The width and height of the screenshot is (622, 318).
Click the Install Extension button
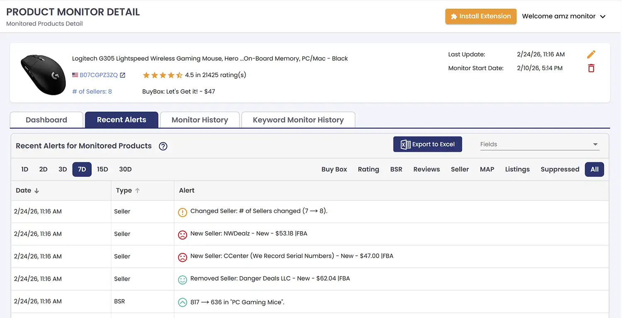(x=481, y=16)
